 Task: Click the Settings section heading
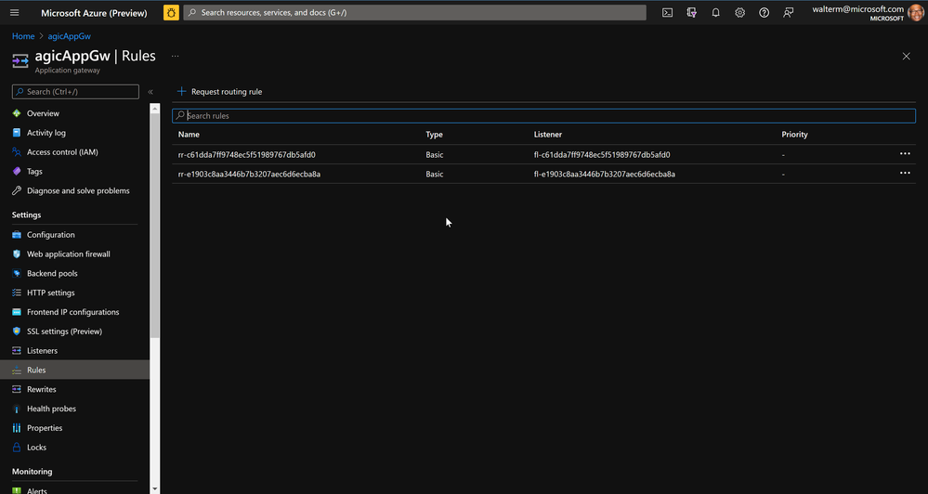pos(27,214)
